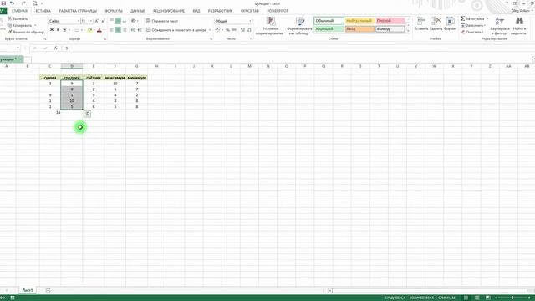Open Форматировать как таблицу gallery

(x=299, y=26)
